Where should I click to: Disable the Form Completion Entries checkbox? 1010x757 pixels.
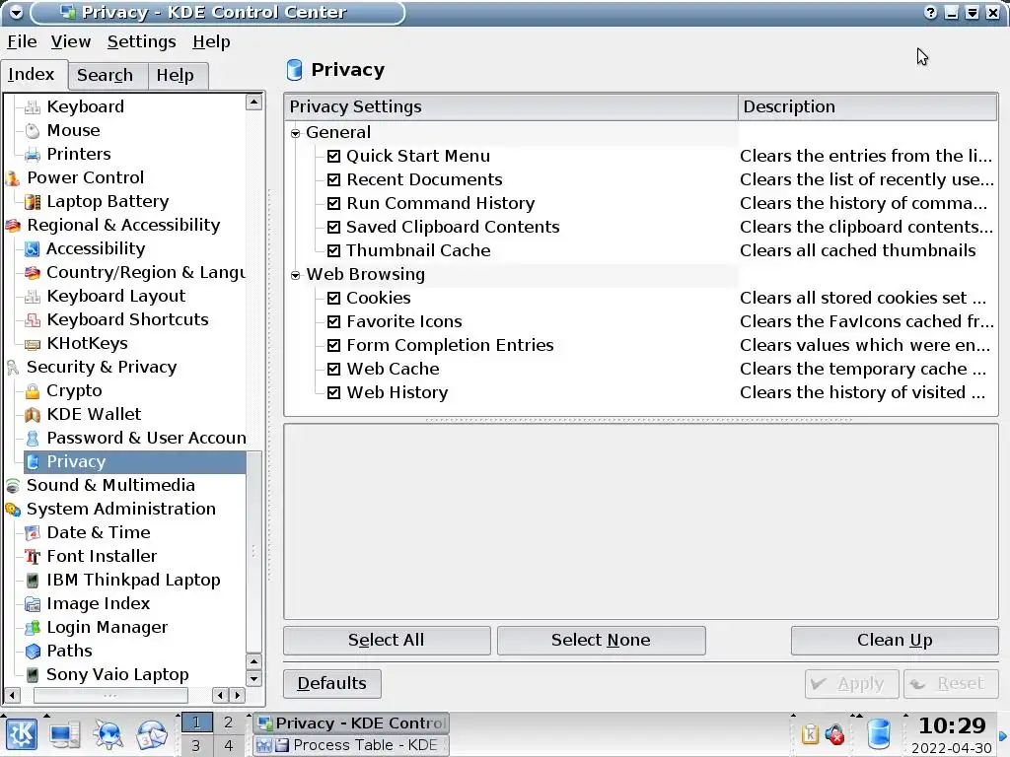click(333, 346)
